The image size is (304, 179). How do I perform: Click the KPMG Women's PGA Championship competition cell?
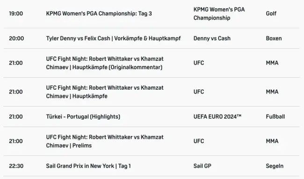(219, 14)
